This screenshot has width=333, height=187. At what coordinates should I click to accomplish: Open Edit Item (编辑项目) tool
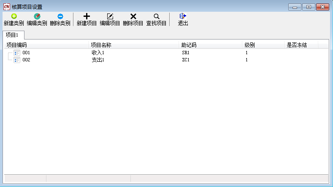coord(110,16)
